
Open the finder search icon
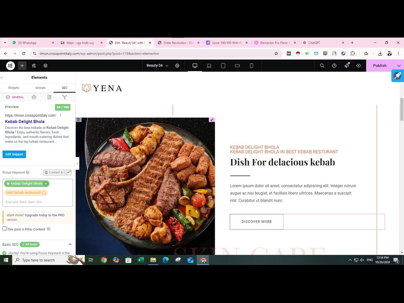click(322, 66)
